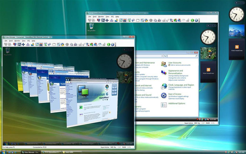Viewport: 246px width, 154px height.
Task: Click View headlines gadget on local sidebar
Action: pos(236,49)
